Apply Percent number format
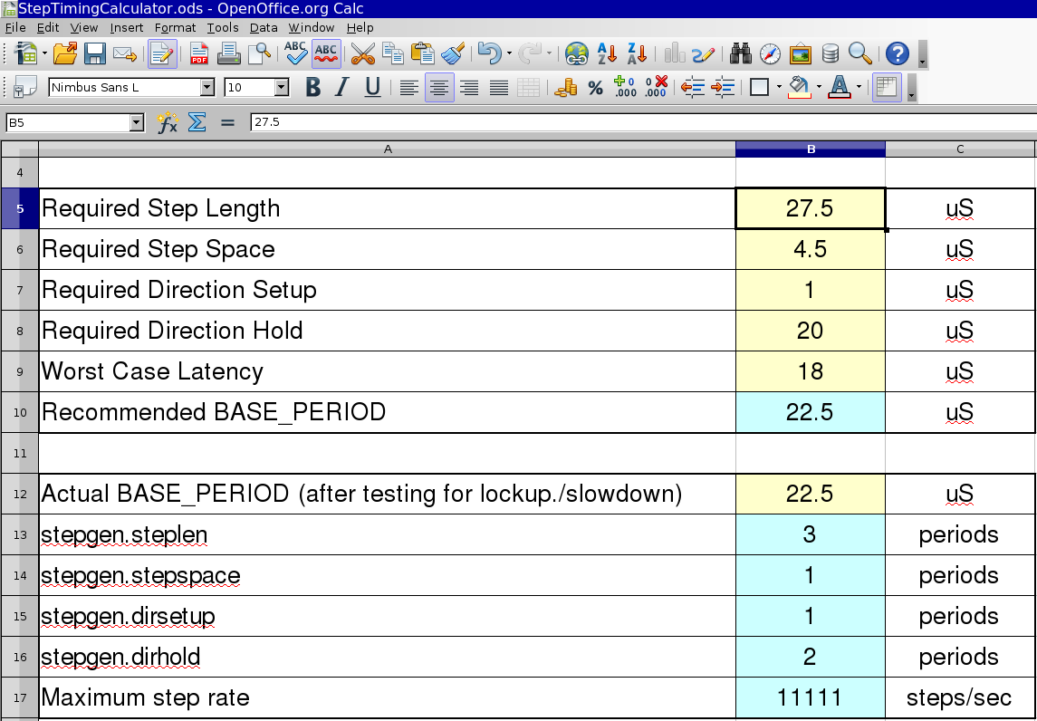 (595, 88)
